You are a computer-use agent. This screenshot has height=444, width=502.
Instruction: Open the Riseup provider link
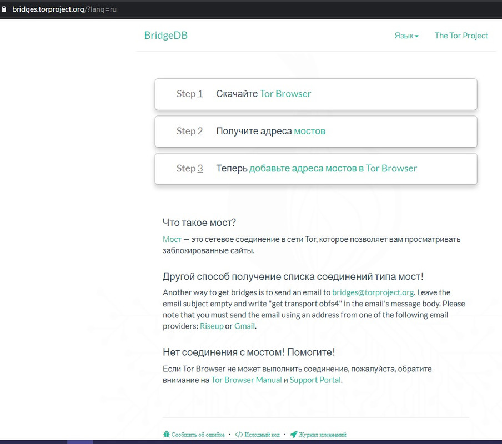(x=212, y=326)
